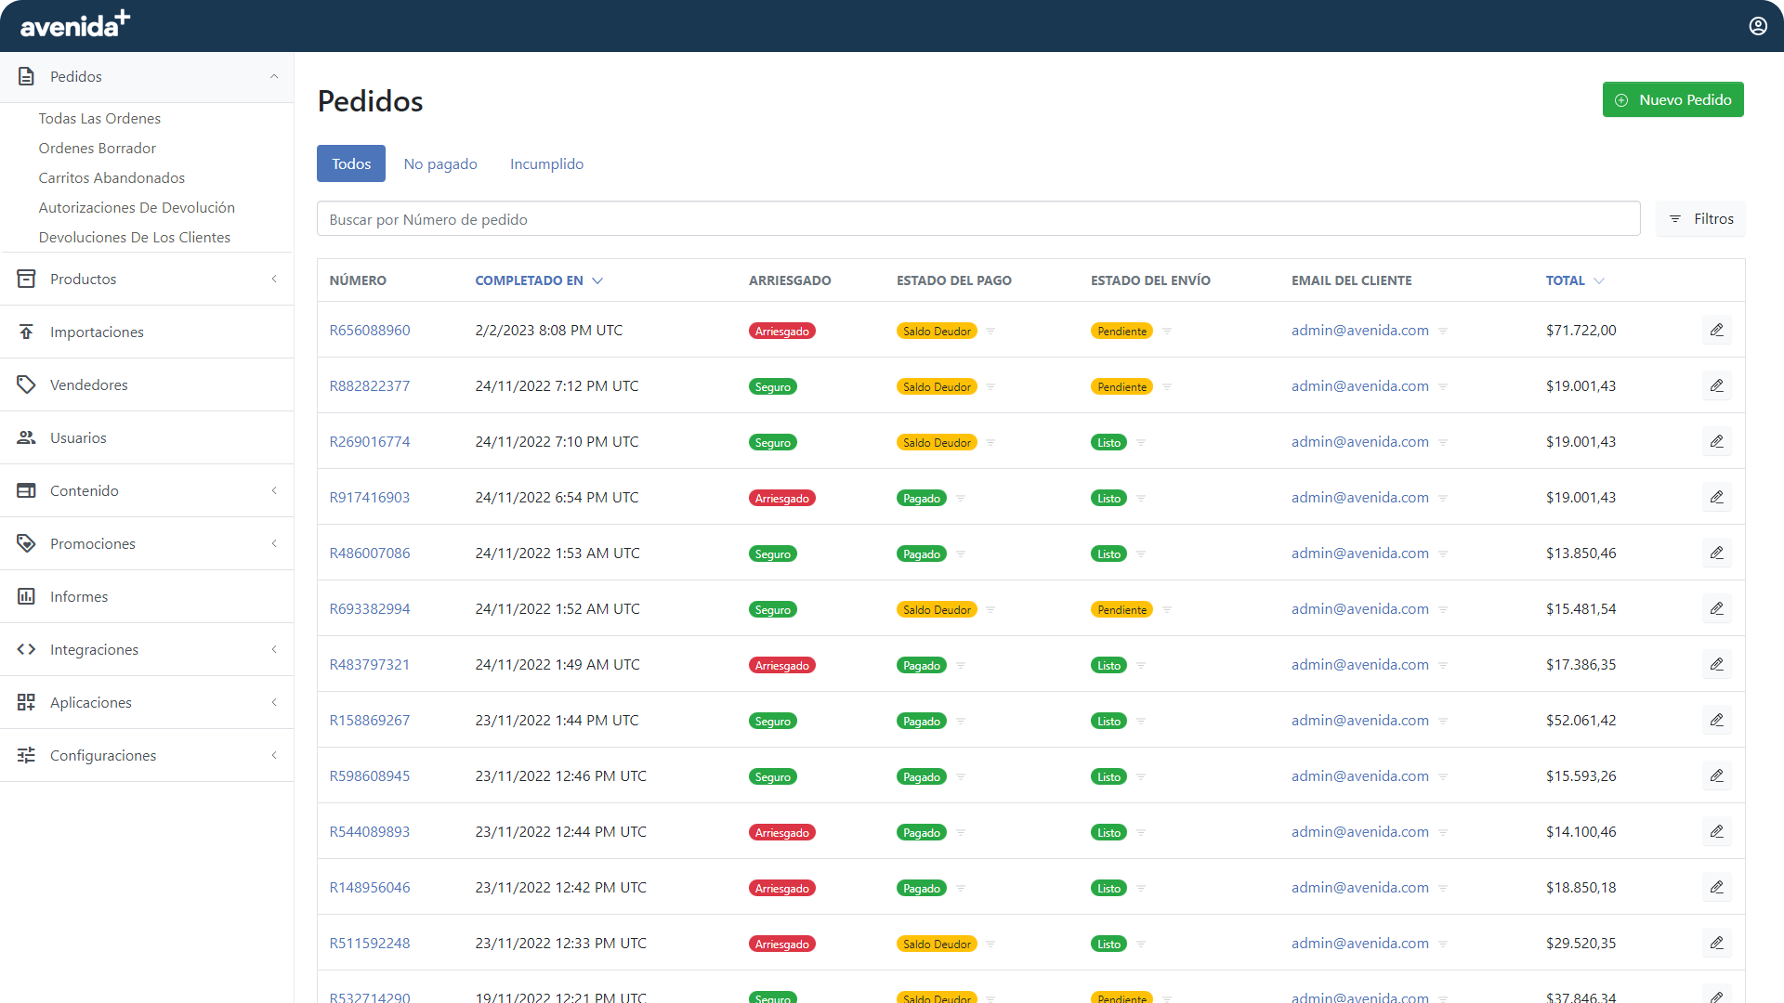Edit order R917416903 with pencil icon
This screenshot has width=1784, height=1003.
(x=1717, y=497)
